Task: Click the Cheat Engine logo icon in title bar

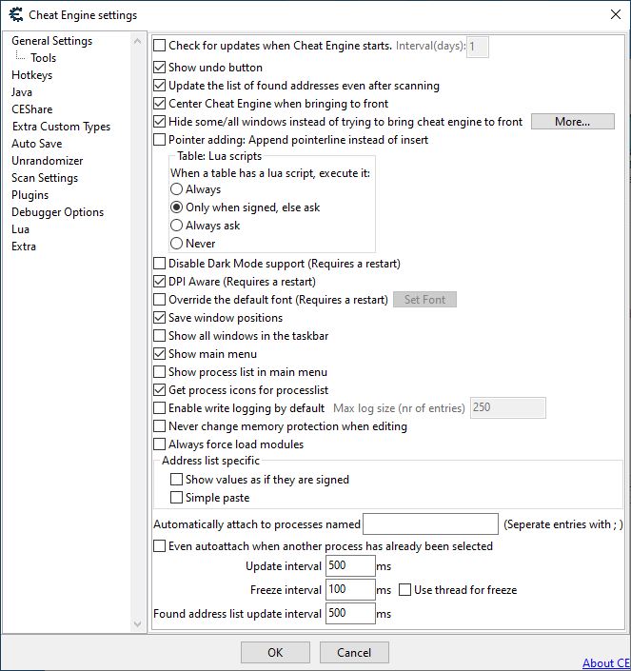Action: point(16,15)
